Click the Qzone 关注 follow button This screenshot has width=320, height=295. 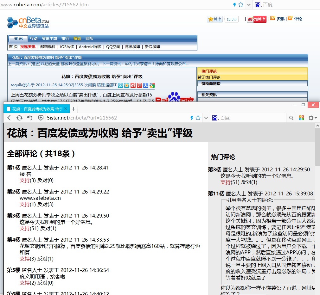[215, 19]
